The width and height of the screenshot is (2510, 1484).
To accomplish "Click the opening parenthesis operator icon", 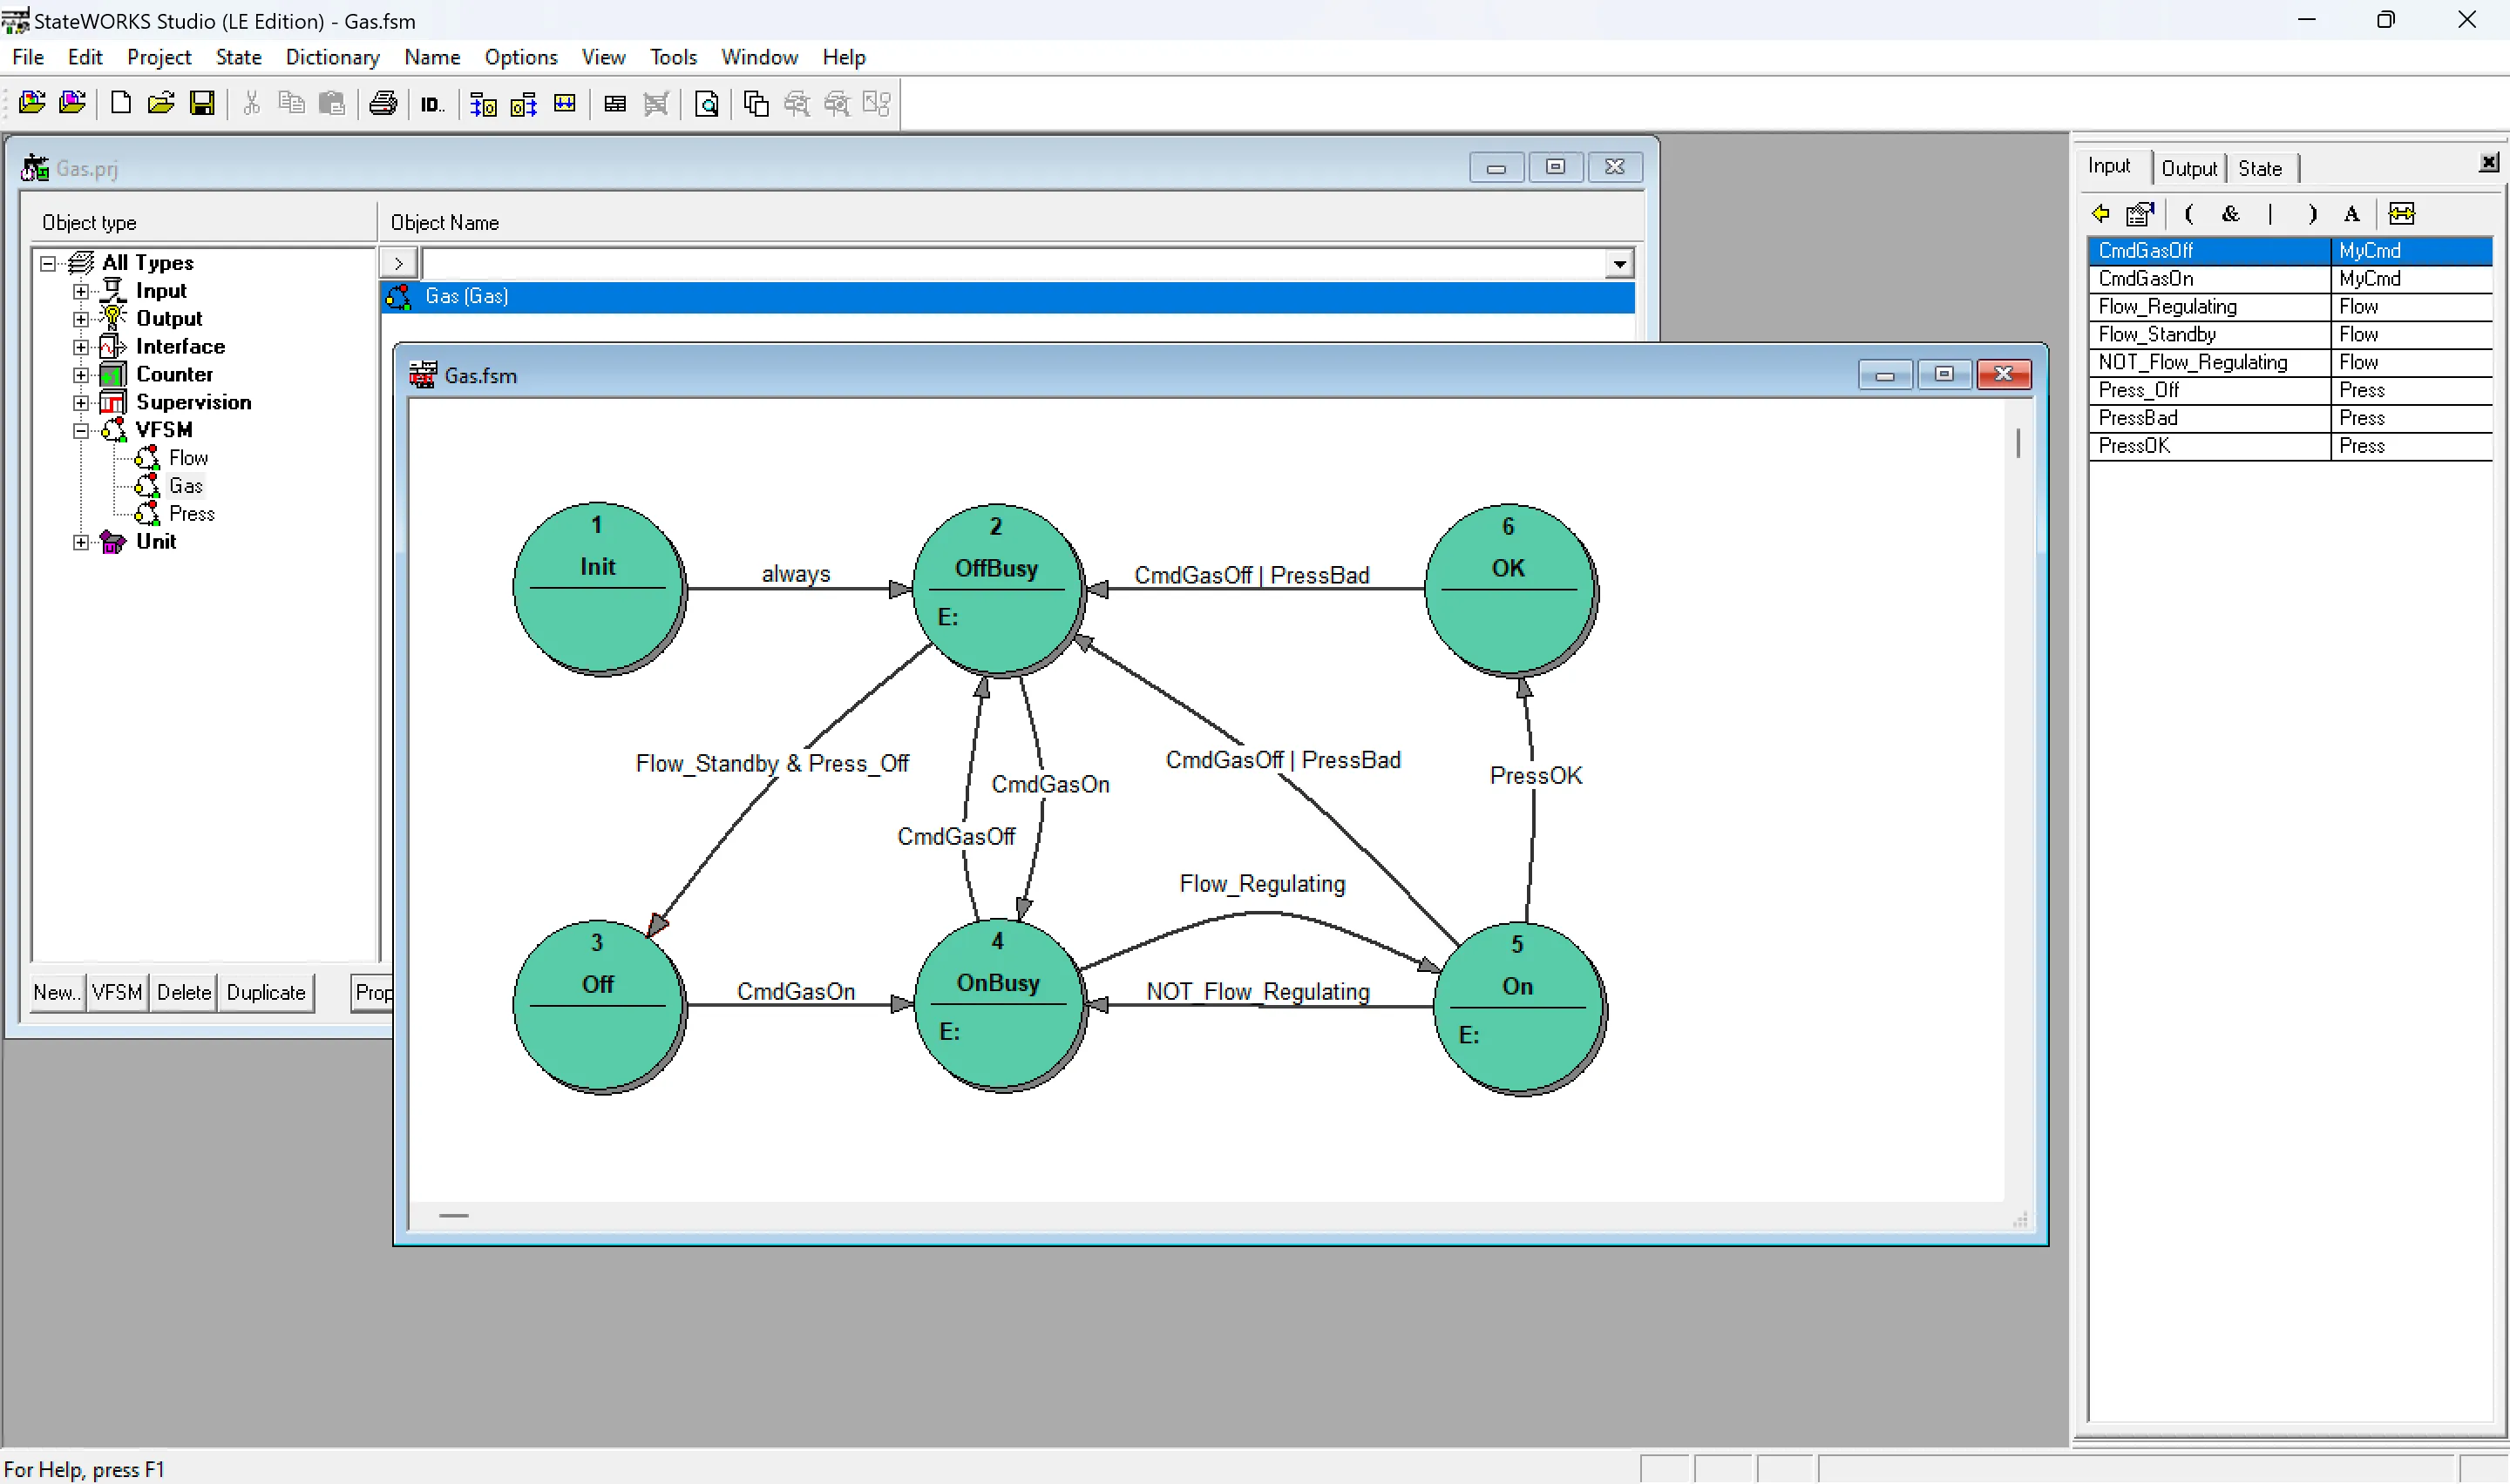I will tap(2189, 213).
